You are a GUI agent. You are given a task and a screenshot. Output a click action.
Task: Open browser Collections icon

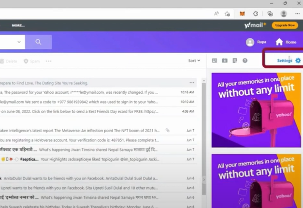[x=270, y=14]
